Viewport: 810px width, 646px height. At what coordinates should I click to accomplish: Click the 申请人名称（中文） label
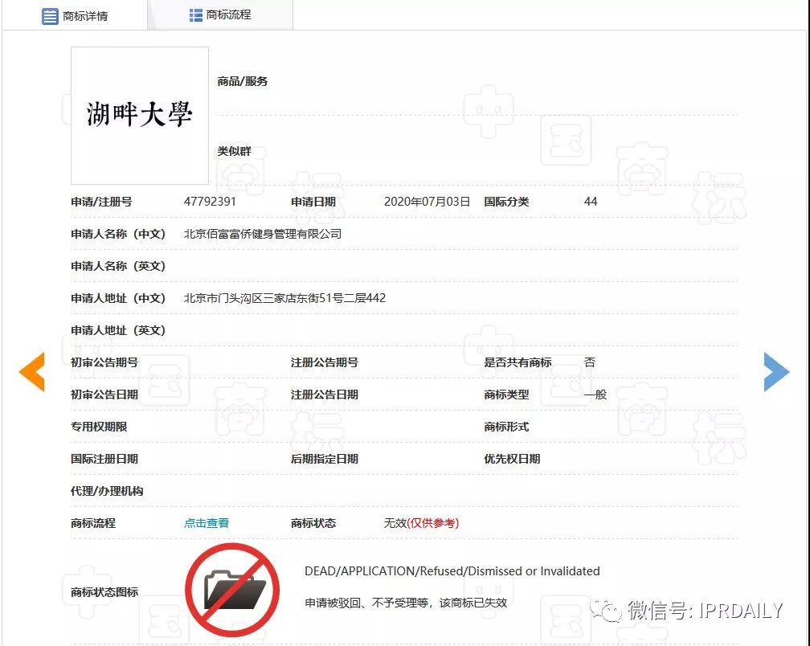[x=118, y=234]
